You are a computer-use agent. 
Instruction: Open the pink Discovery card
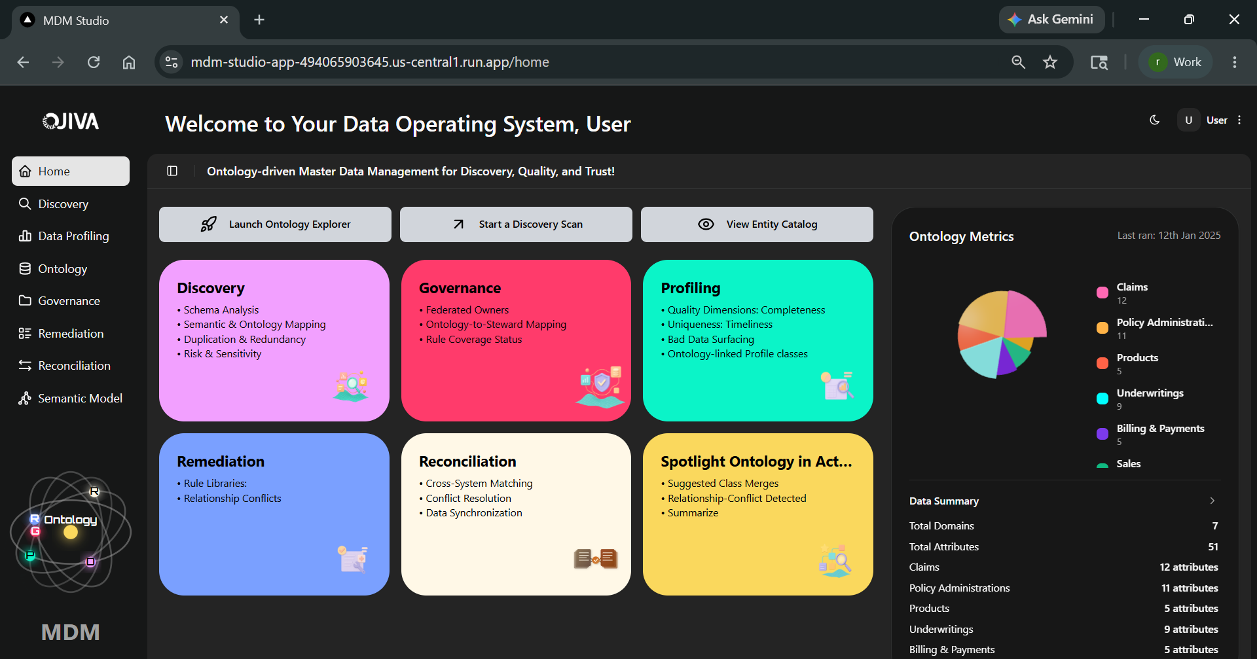[274, 340]
